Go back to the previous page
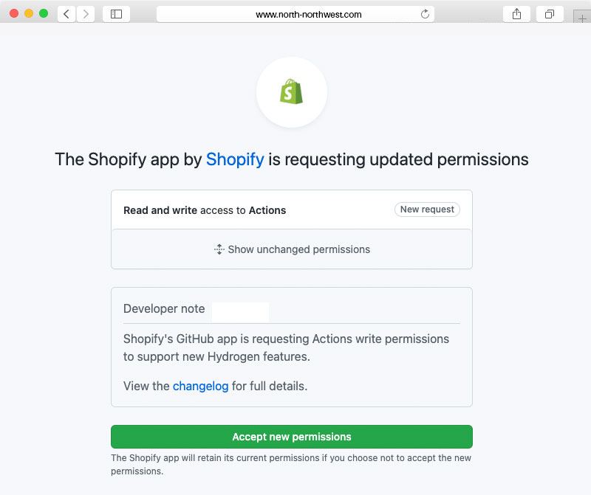The width and height of the screenshot is (591, 495). (x=66, y=14)
